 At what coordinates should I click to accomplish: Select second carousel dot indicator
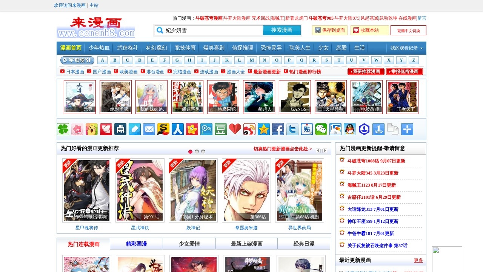coord(197,151)
